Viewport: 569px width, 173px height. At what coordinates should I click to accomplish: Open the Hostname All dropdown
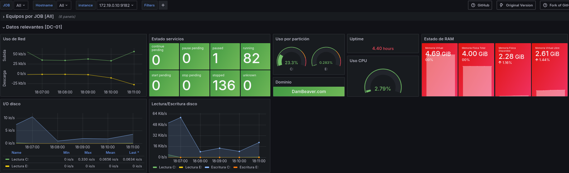pos(63,5)
